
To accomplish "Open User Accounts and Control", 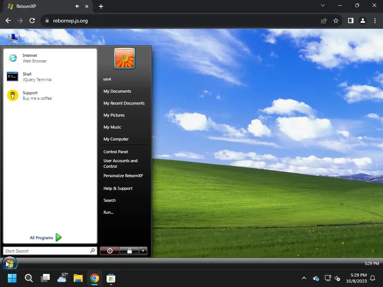I will (120, 164).
